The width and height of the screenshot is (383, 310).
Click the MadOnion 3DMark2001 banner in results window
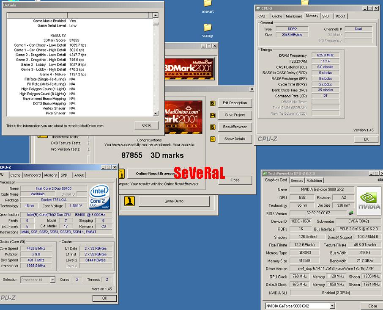(183, 117)
